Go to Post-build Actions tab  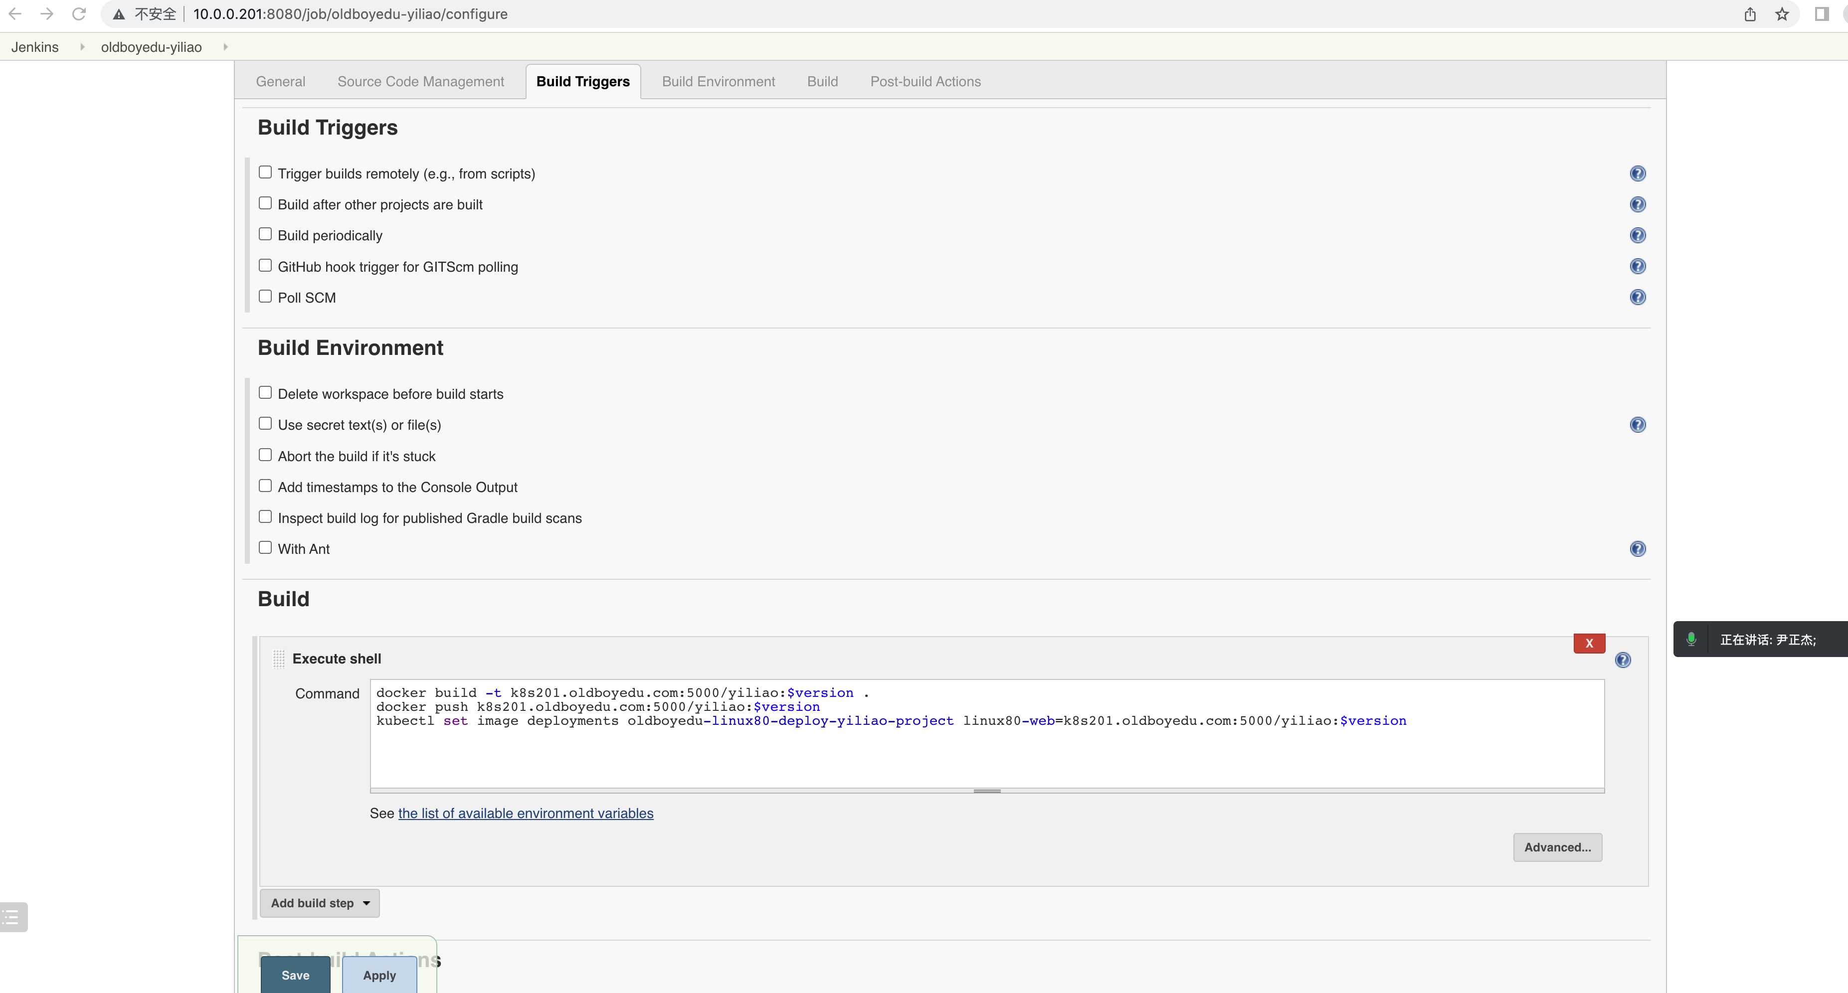924,82
